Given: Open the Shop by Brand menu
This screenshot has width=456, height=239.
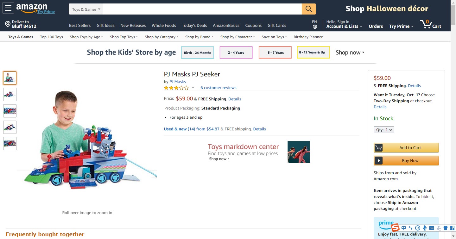Looking at the screenshot, I should coord(199,37).
